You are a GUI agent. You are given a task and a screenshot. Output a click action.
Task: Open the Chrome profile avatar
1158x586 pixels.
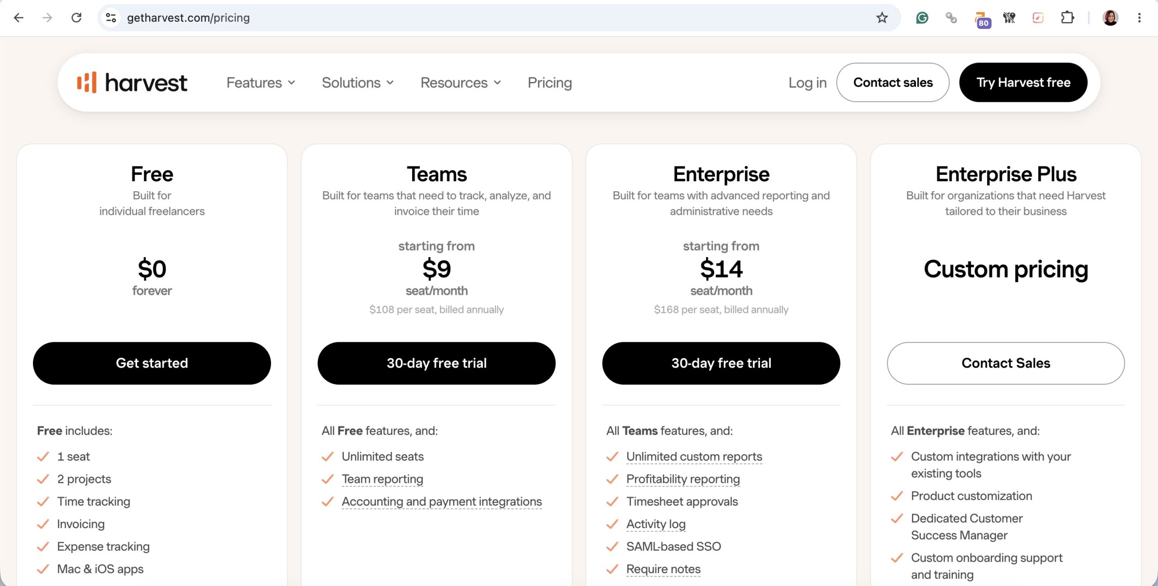pos(1110,18)
